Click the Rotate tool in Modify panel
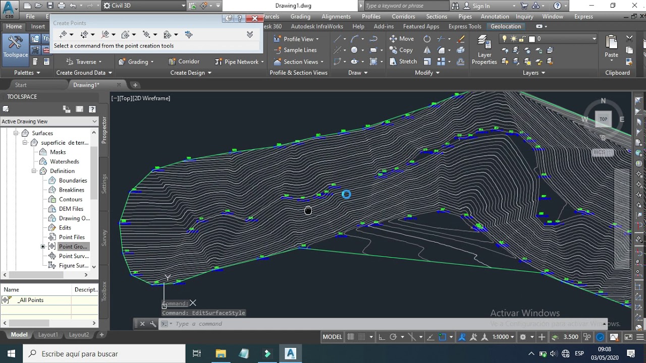Screen dimensions: 646x363 click(427, 39)
